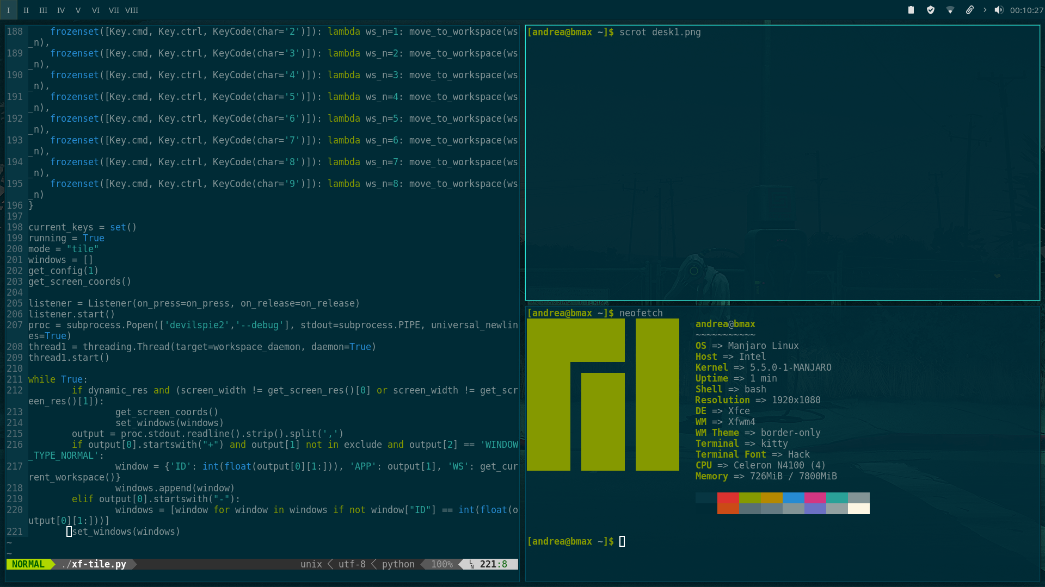Click the python filetype statusline entry
Image resolution: width=1045 pixels, height=587 pixels.
pyautogui.click(x=398, y=564)
